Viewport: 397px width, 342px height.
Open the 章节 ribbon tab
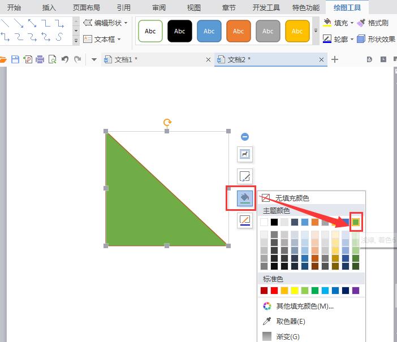click(x=228, y=7)
